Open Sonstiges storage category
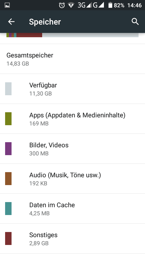Screen dimensions: 145x259 (73, 238)
